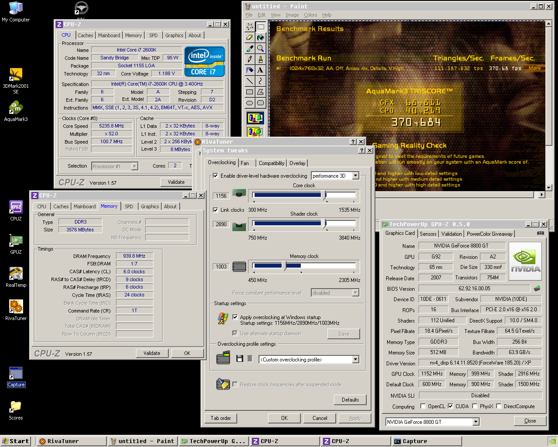Click the core clock value field 1156
The image size is (558, 447).
[221, 196]
